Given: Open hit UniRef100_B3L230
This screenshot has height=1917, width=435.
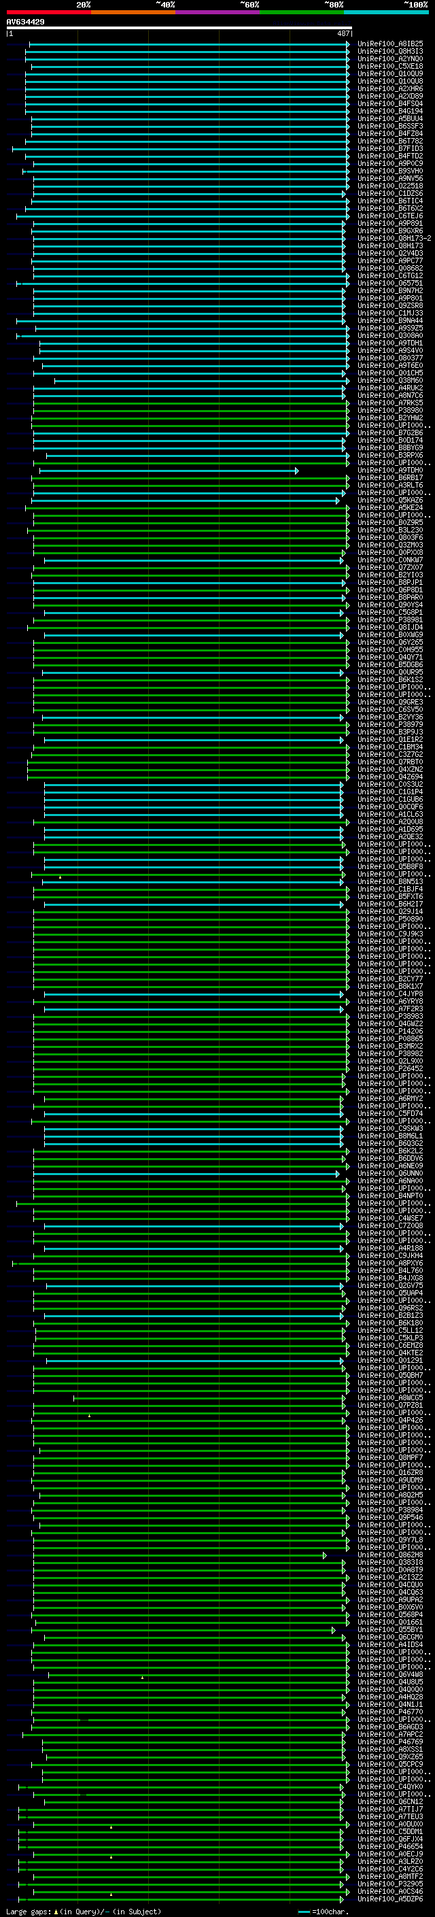Looking at the screenshot, I should pos(390,530).
